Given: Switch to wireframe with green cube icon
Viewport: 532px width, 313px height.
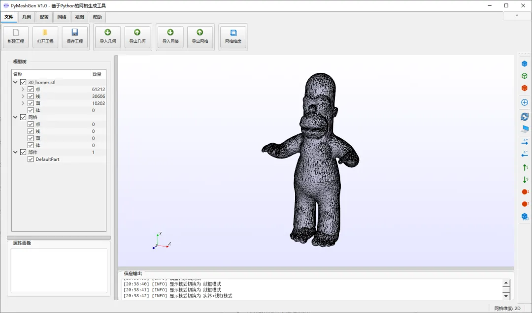Looking at the screenshot, I should (525, 76).
